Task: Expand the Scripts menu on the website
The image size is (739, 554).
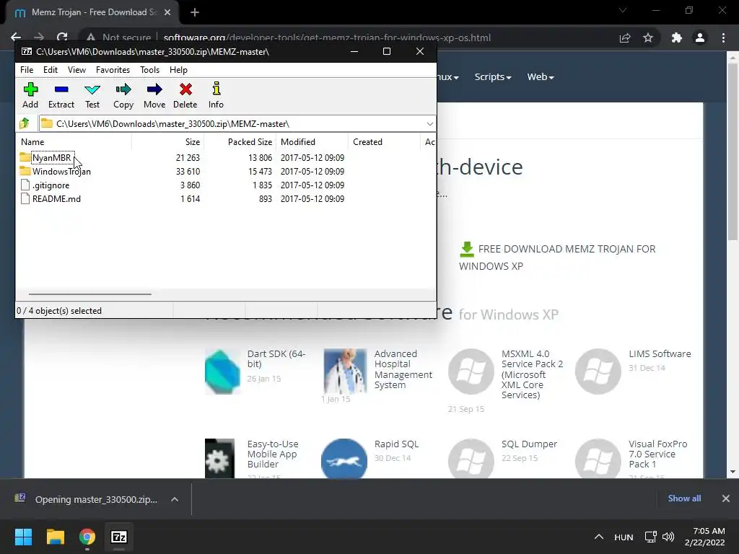Action: pos(492,76)
